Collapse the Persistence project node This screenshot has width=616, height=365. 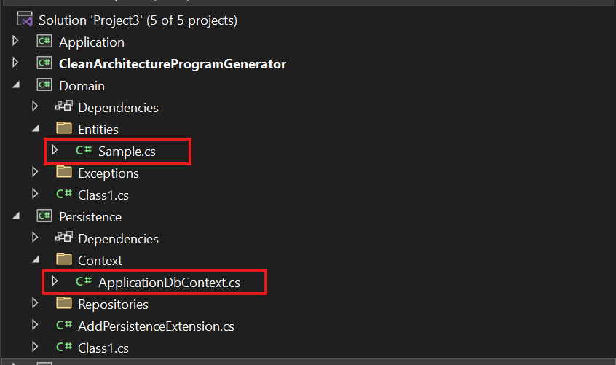coord(16,216)
